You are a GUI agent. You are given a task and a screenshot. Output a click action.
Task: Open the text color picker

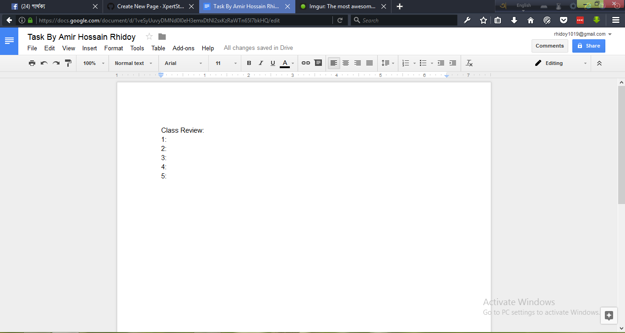click(x=287, y=63)
